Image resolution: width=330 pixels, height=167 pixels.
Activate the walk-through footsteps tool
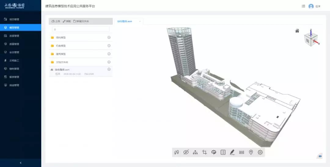pos(177,152)
